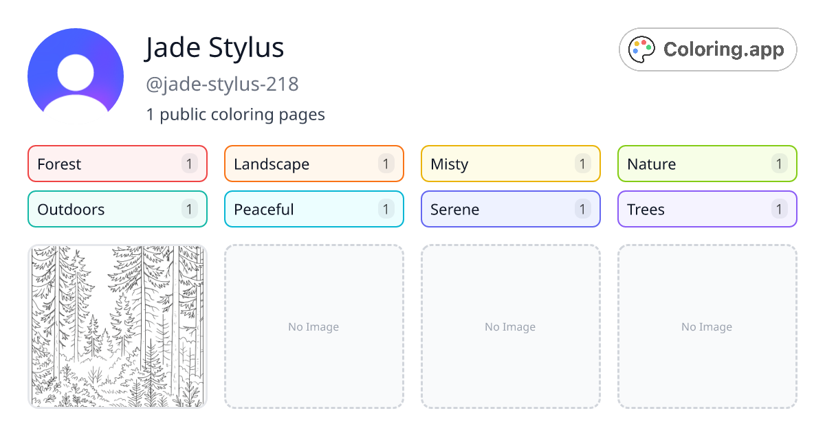Click the palette icon in Coloring.app logo
The width and height of the screenshot is (825, 433).
pyautogui.click(x=642, y=49)
